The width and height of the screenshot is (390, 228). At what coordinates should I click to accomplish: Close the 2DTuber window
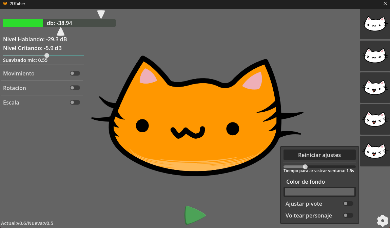point(385,3)
